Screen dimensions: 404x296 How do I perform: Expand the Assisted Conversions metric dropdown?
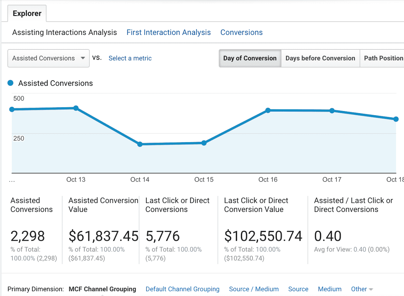pyautogui.click(x=48, y=58)
